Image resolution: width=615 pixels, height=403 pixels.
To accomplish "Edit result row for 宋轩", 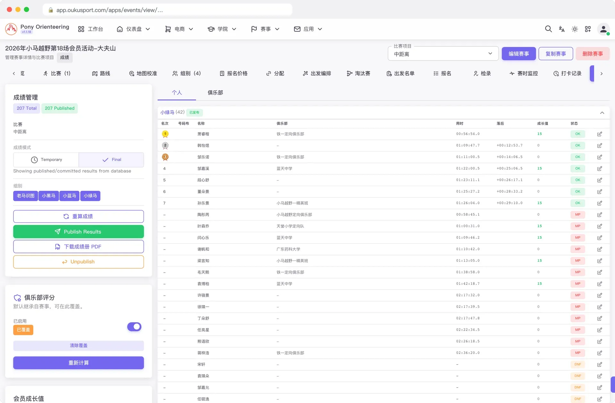I will [x=600, y=364].
